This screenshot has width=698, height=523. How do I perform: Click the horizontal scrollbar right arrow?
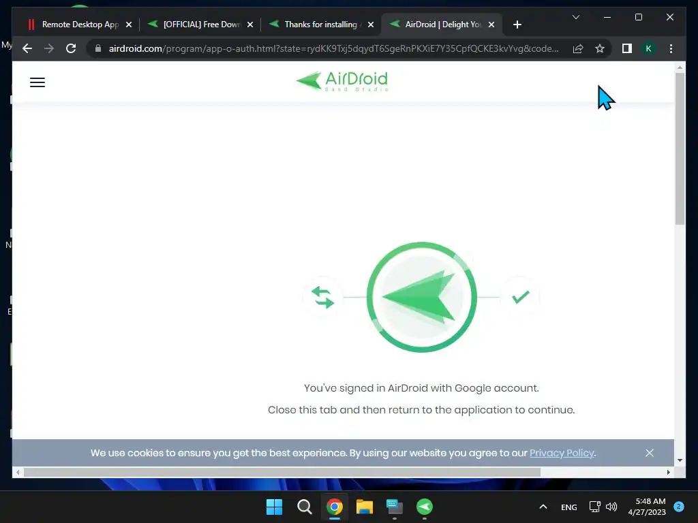(668, 473)
